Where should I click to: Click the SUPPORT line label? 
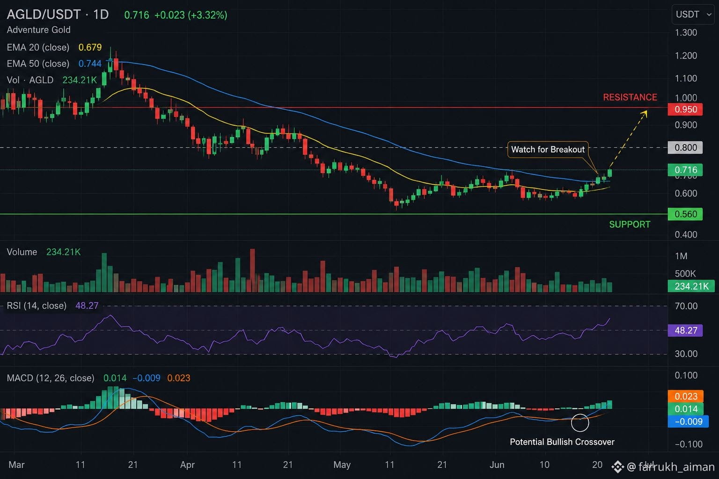[x=630, y=225]
